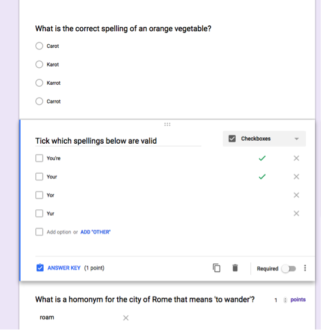Viewport: 321px width, 330px height.
Task: Remove the "You're" option with its X
Action: 296,158
